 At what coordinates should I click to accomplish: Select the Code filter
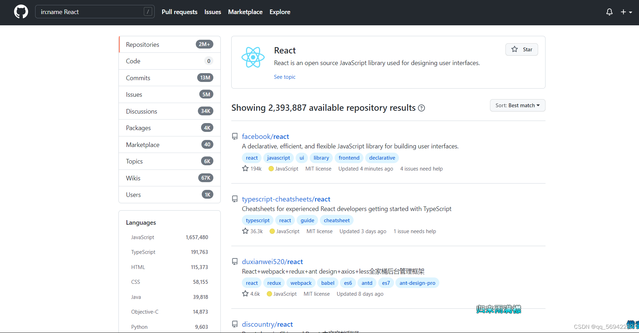coord(170,61)
